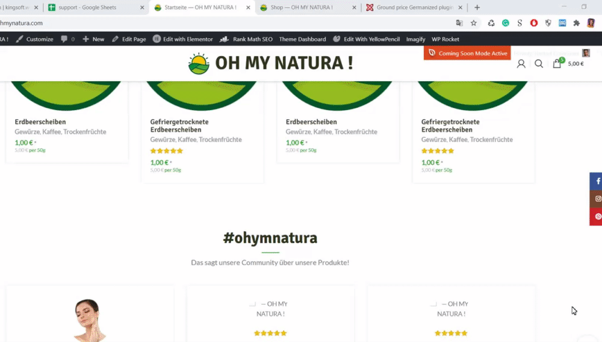
Task: Open comments bubble in admin bar
Action: (x=67, y=39)
